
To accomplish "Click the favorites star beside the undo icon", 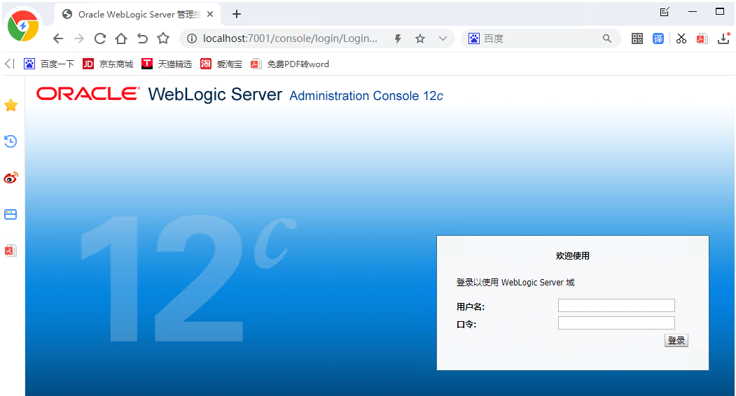I will pyautogui.click(x=163, y=38).
